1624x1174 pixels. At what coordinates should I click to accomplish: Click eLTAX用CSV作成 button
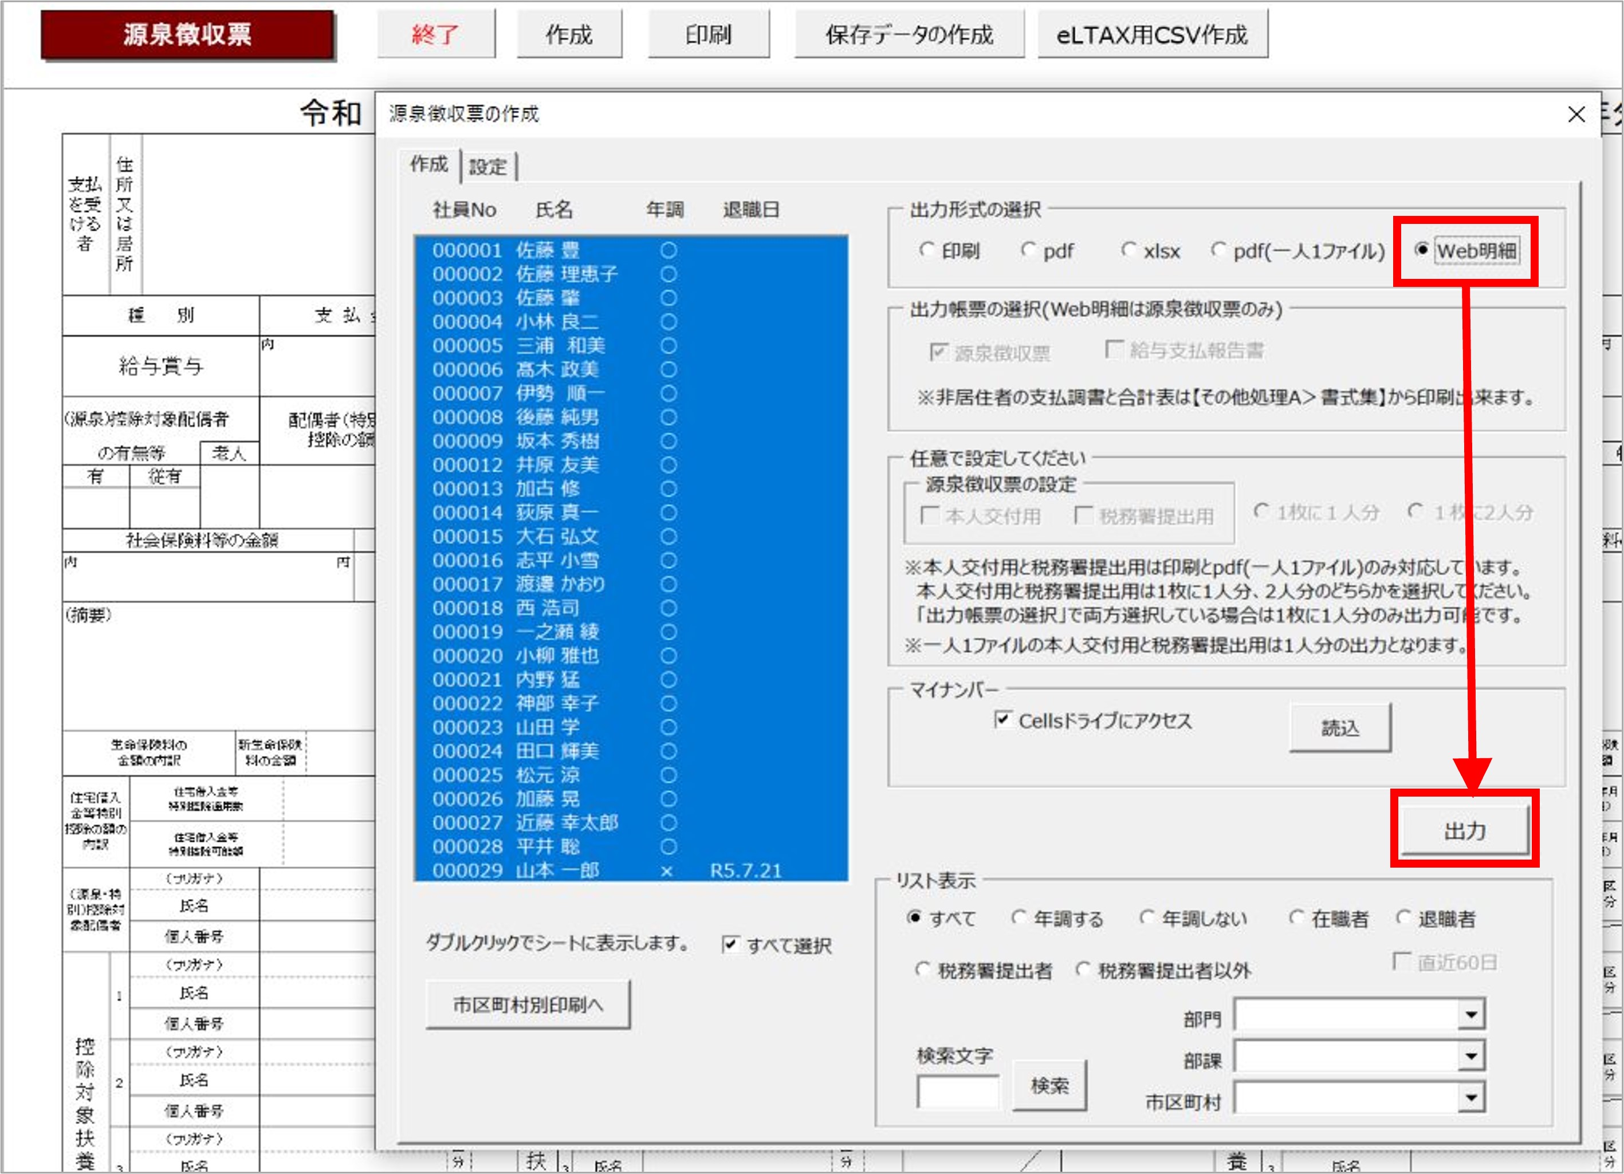1151,34
